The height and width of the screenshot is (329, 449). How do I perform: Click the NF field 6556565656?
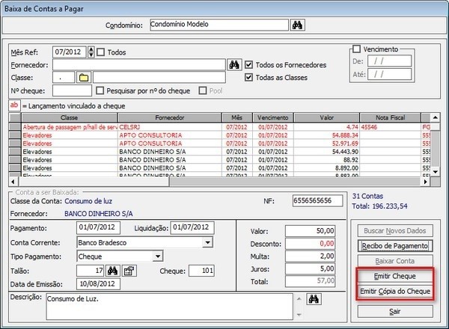pyautogui.click(x=317, y=200)
